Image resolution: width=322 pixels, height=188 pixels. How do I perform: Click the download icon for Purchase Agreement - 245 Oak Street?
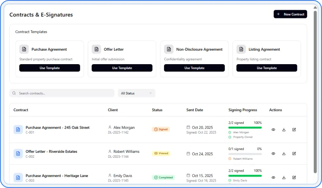(x=284, y=130)
